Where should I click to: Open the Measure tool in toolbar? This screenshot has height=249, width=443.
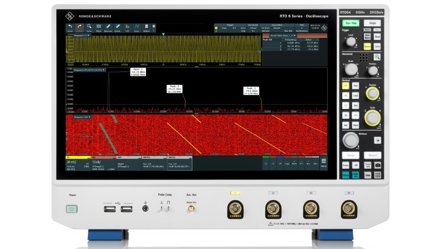(x=108, y=27)
